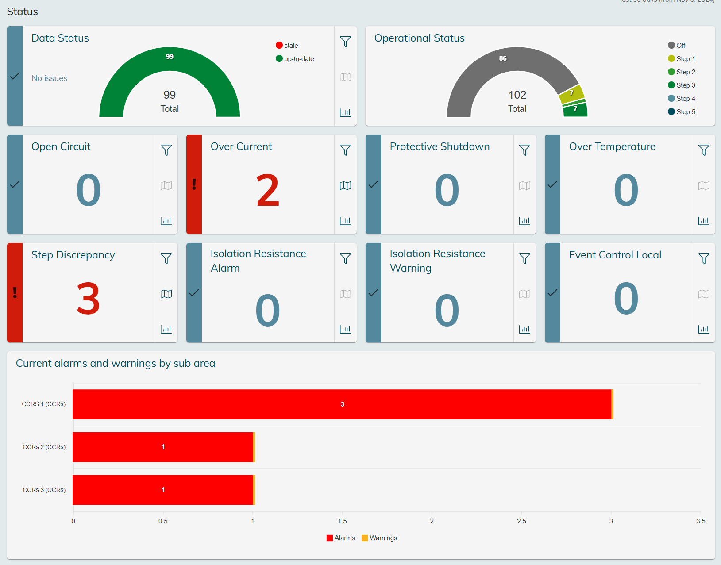Toggle Warnings series in bar chart legend
The image size is (721, 565).
379,538
